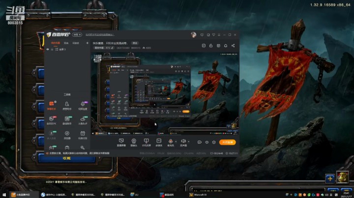Image resolution: width=354 pixels, height=198 pixels.
Task: Add a desktop screen capture source
Action: [121, 143]
